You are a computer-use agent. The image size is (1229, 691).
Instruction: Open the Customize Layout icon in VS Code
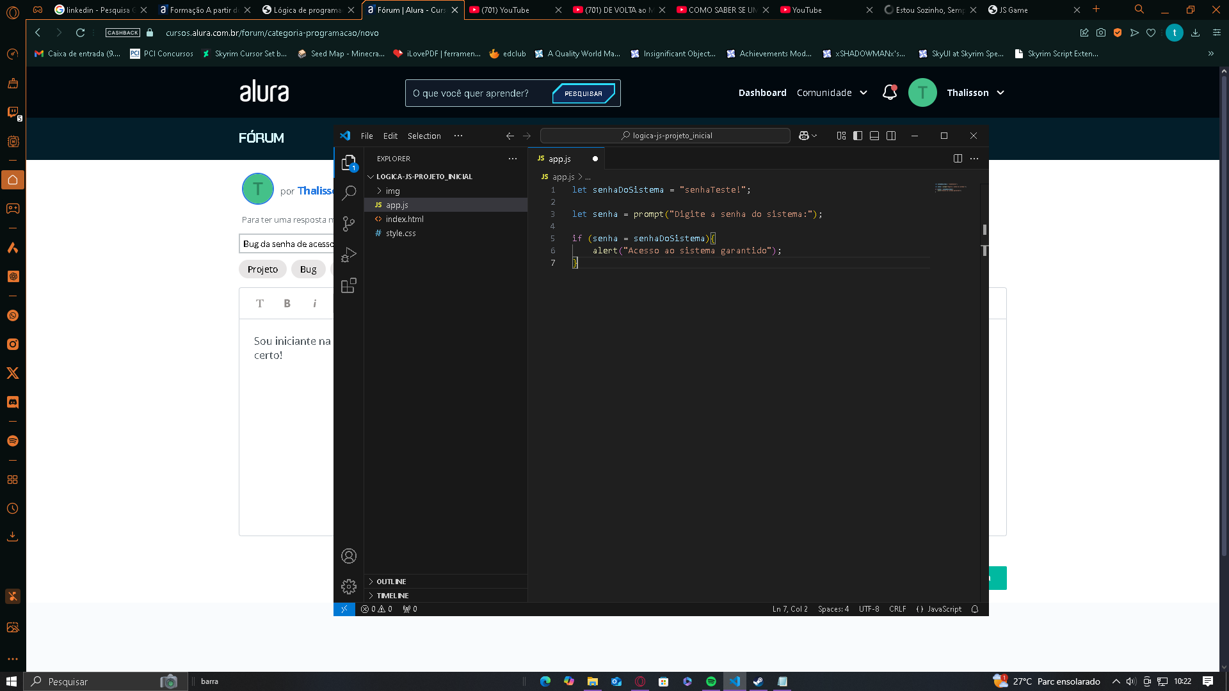click(x=841, y=136)
